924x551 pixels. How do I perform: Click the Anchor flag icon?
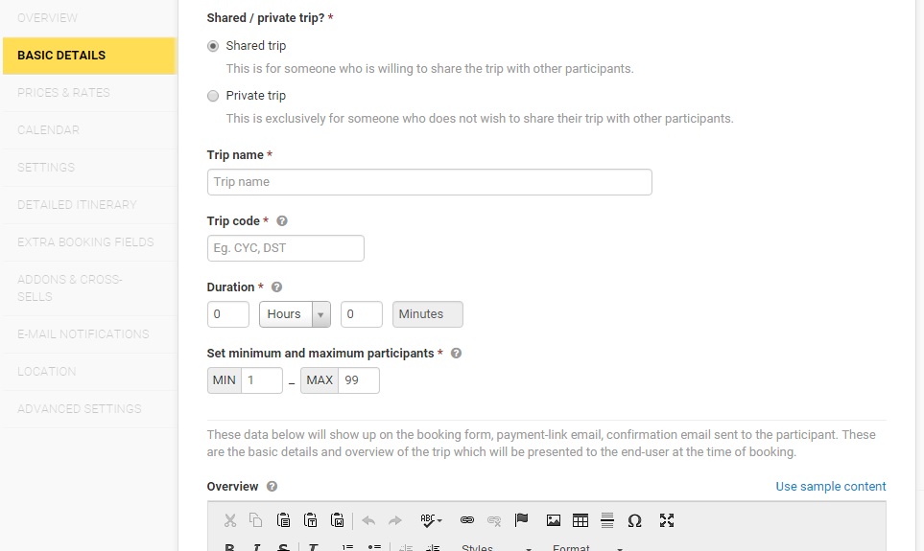(521, 520)
